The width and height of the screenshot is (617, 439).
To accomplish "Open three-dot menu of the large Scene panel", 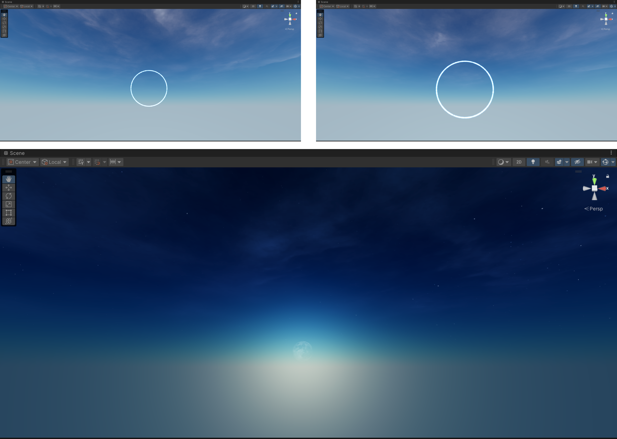I will point(611,153).
